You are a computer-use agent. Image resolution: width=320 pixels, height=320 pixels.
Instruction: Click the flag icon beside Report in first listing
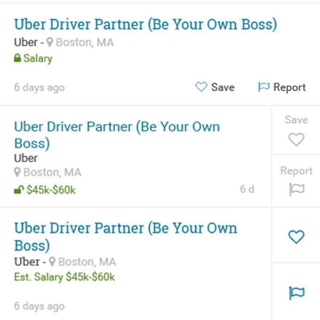pos(264,87)
